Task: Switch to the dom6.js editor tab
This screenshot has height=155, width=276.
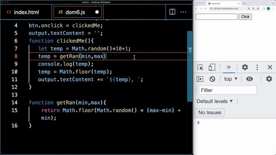Action: (x=78, y=12)
